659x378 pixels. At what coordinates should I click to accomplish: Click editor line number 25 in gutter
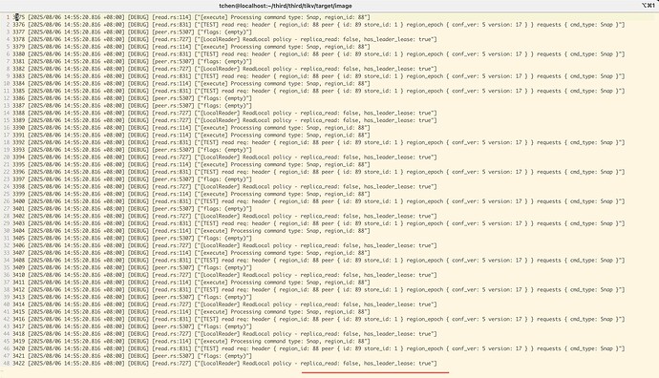[x=7, y=194]
